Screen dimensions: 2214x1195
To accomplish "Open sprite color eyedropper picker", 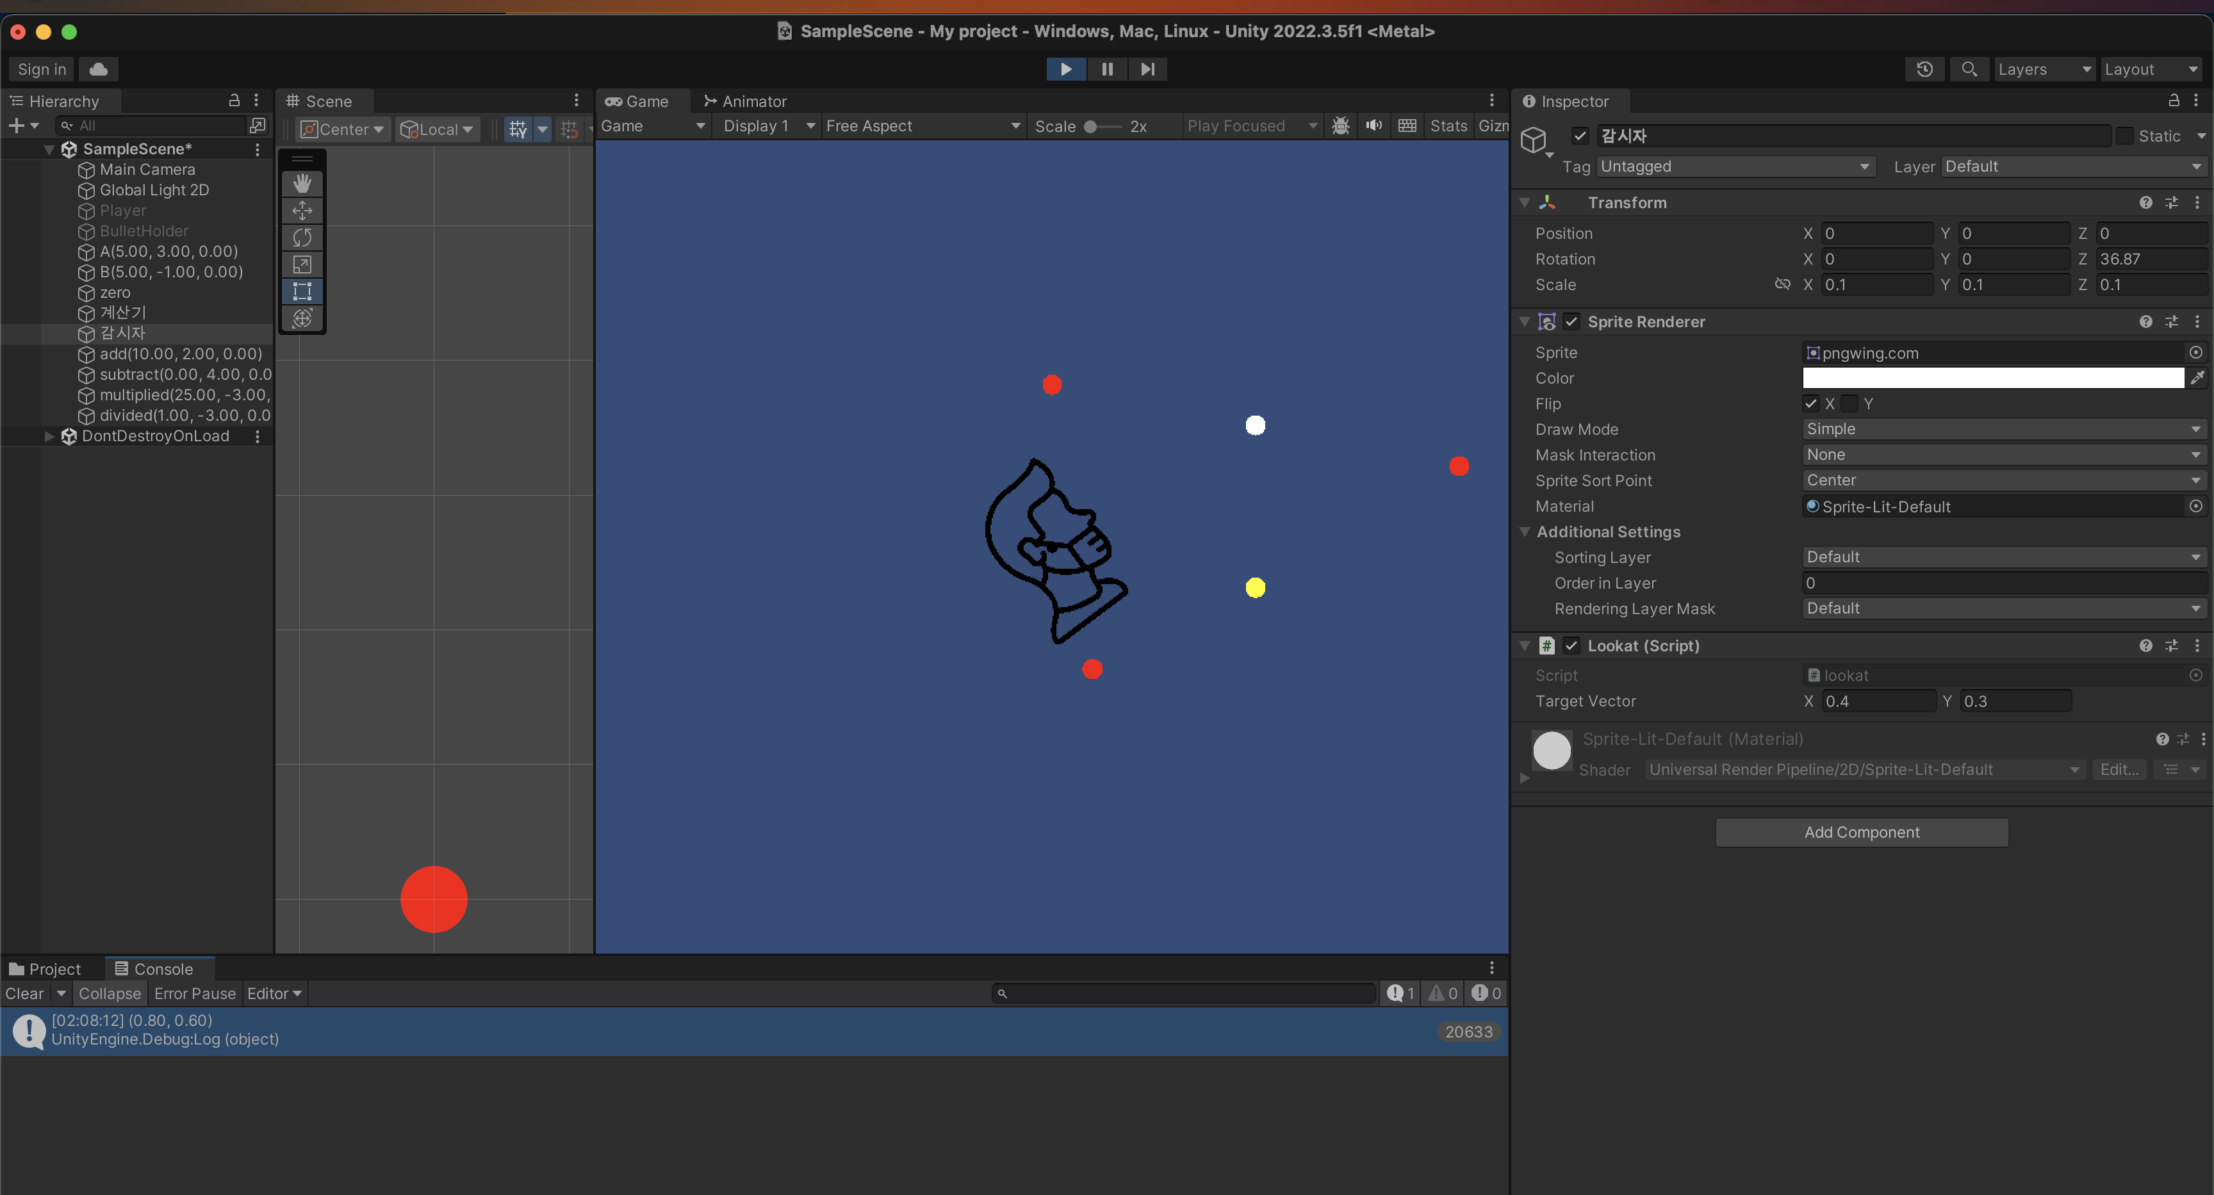I will 2197,378.
